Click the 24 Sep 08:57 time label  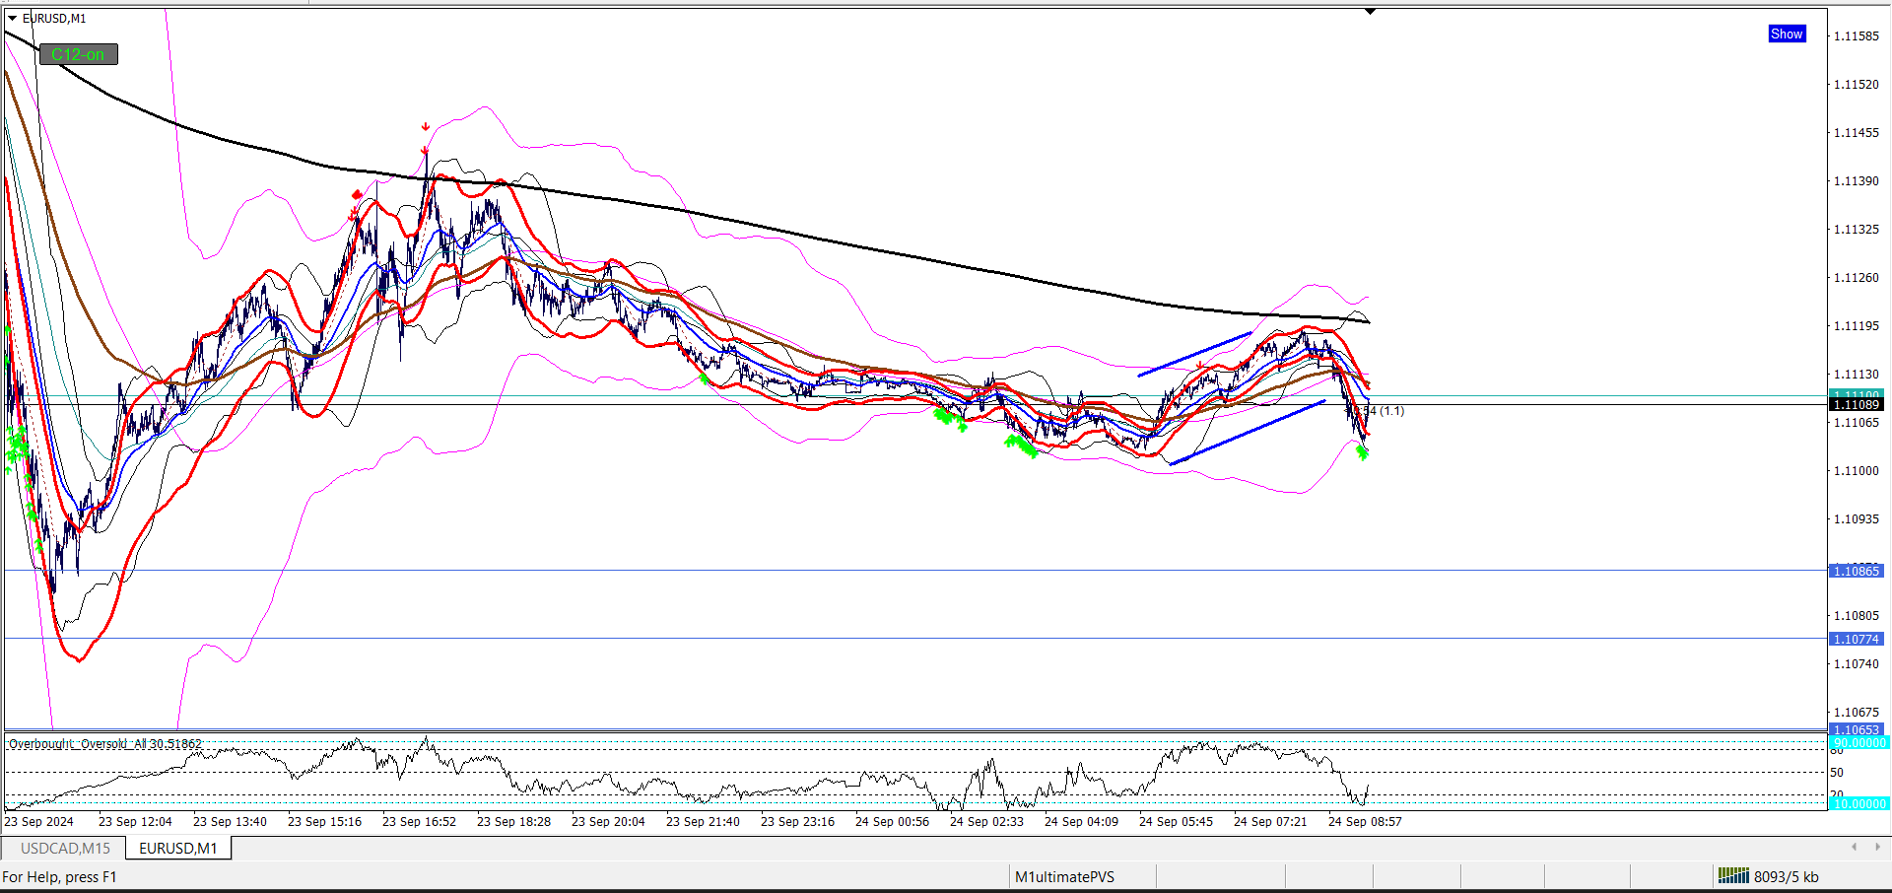click(x=1365, y=821)
